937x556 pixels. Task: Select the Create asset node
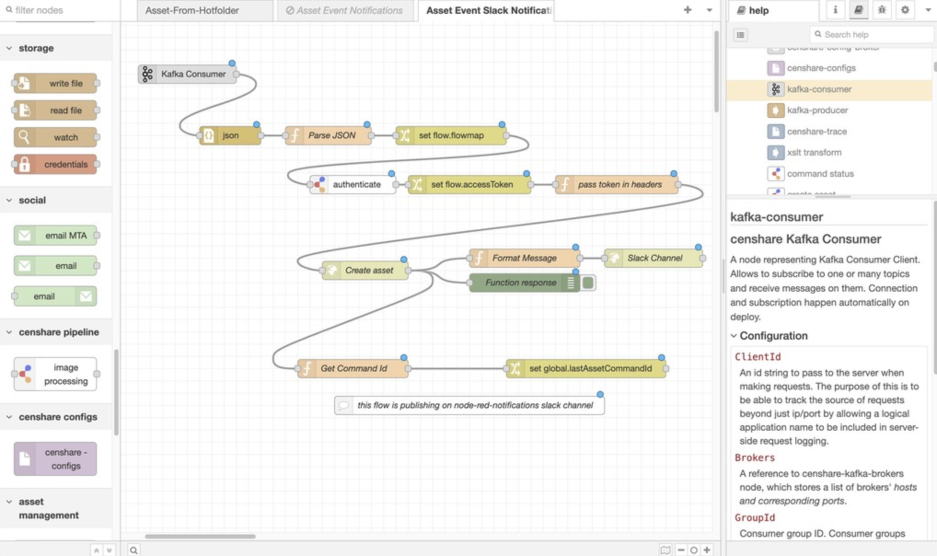click(365, 270)
